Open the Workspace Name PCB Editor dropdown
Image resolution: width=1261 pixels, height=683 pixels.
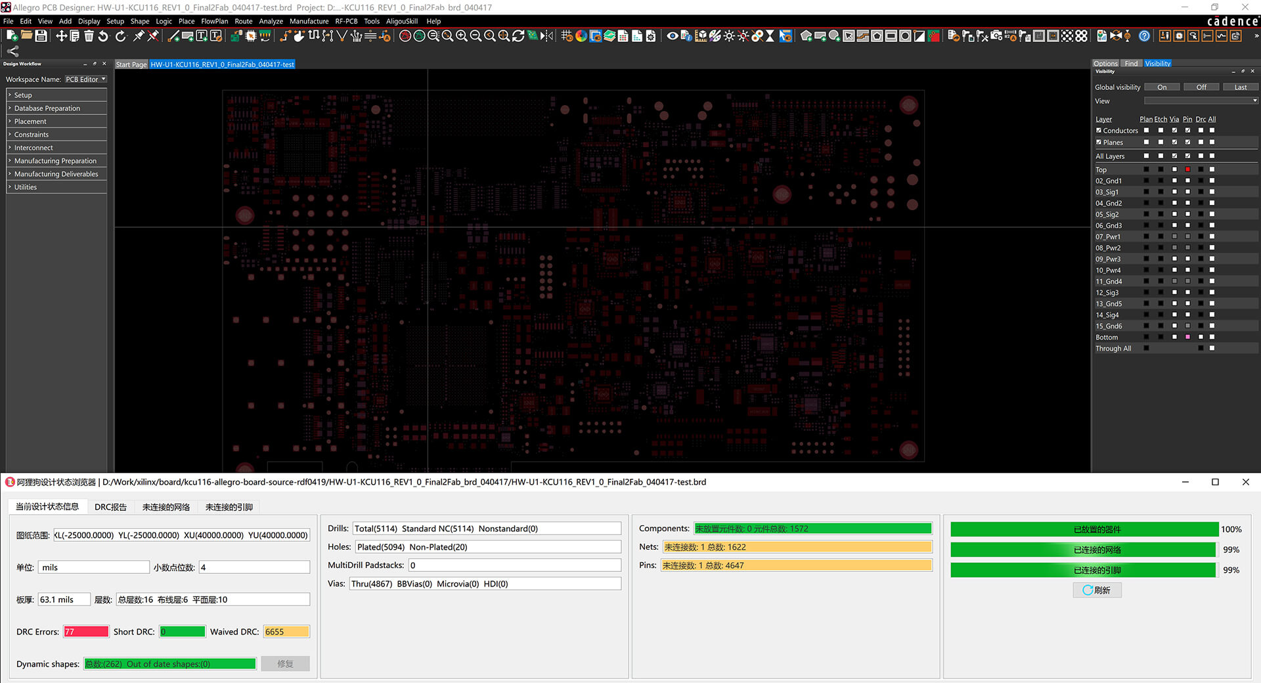(85, 79)
